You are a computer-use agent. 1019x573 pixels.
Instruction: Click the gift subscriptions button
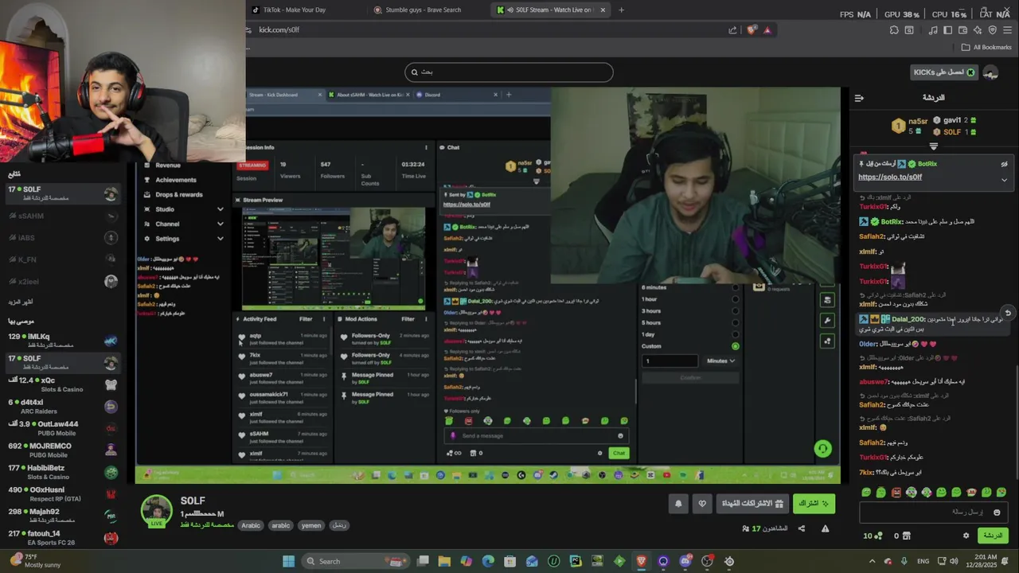752,504
